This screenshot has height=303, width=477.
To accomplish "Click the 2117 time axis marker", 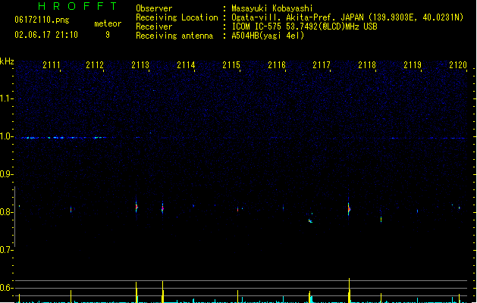I will (322, 65).
